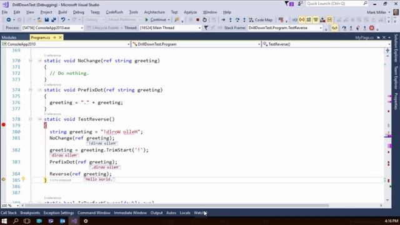
Task: Open the Call Stack window tab
Action: pyautogui.click(x=8, y=212)
